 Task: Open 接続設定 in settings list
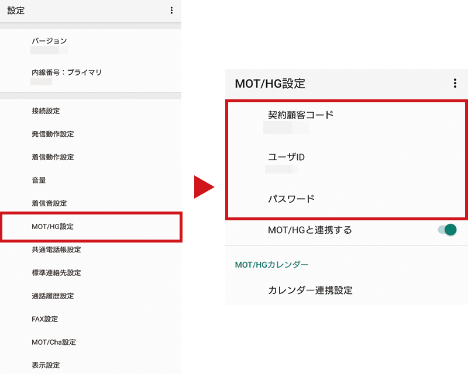pyautogui.click(x=91, y=111)
